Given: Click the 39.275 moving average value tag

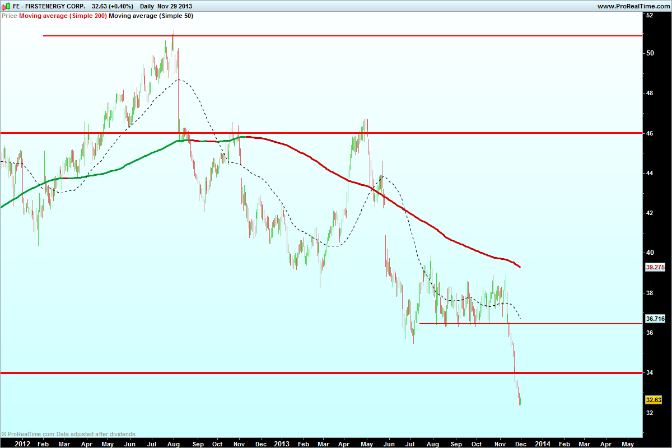Looking at the screenshot, I should [655, 268].
